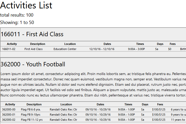Viewport: 186px width, 124px height.
Task: Select activity code 362000-02
Action: [x=8, y=120]
